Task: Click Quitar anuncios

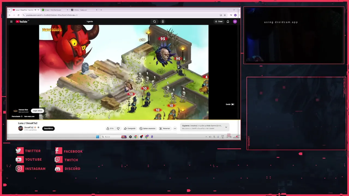Action: click(148, 128)
